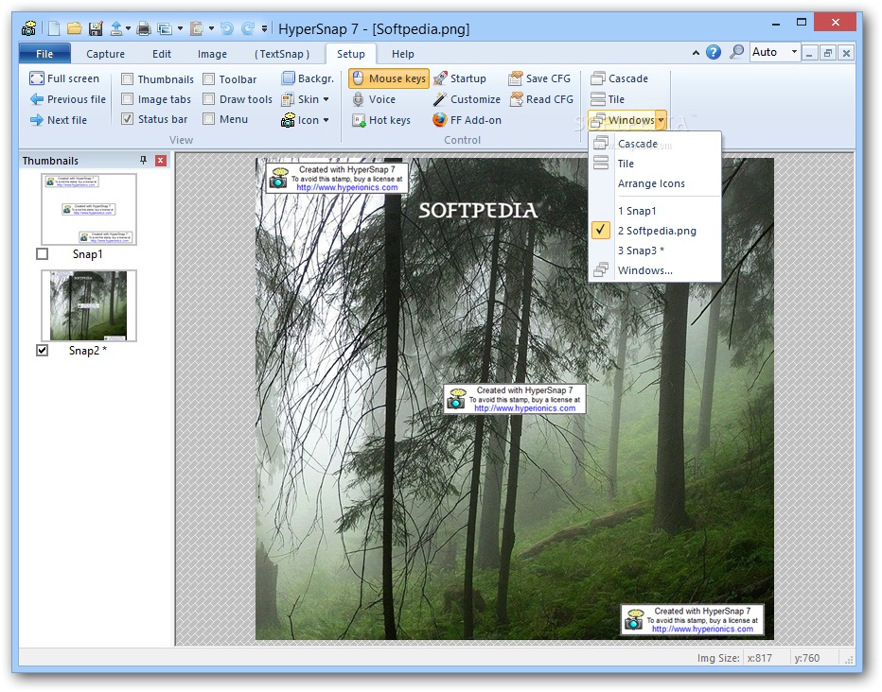Open the blue Help question mark
The width and height of the screenshot is (882, 692).
point(714,52)
